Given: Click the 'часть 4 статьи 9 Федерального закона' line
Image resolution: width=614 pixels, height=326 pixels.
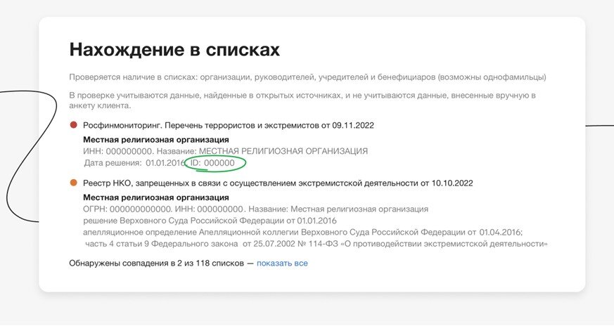Looking at the screenshot, I should click(316, 244).
